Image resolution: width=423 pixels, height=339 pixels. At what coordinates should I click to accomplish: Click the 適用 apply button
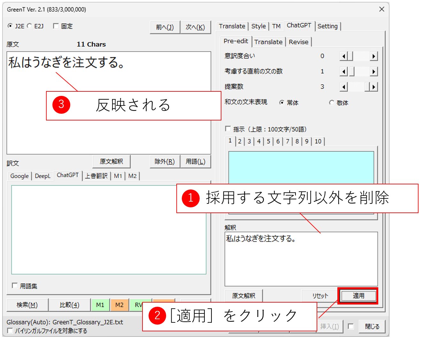tap(358, 296)
